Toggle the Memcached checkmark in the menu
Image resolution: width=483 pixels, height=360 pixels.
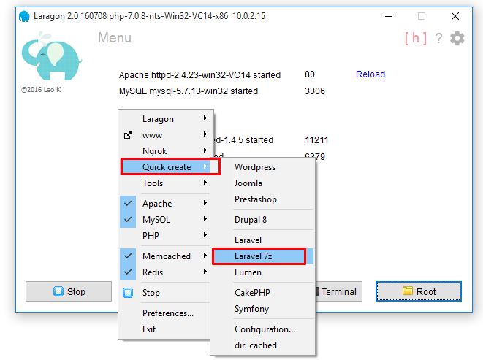pyautogui.click(x=128, y=256)
